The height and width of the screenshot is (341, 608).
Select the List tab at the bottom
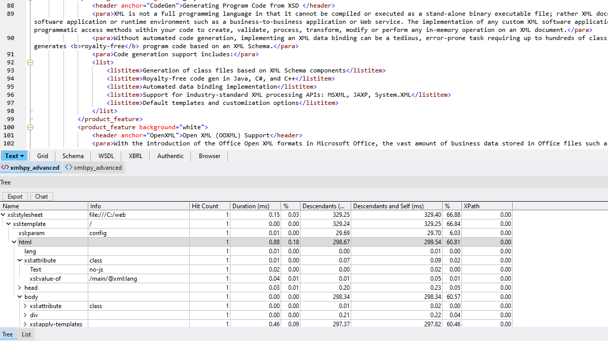coord(26,334)
